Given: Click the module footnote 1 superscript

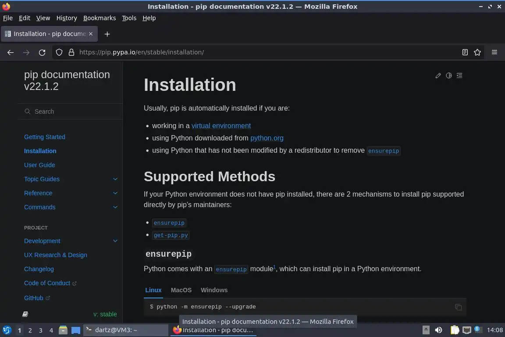Looking at the screenshot, I should pos(274,267).
